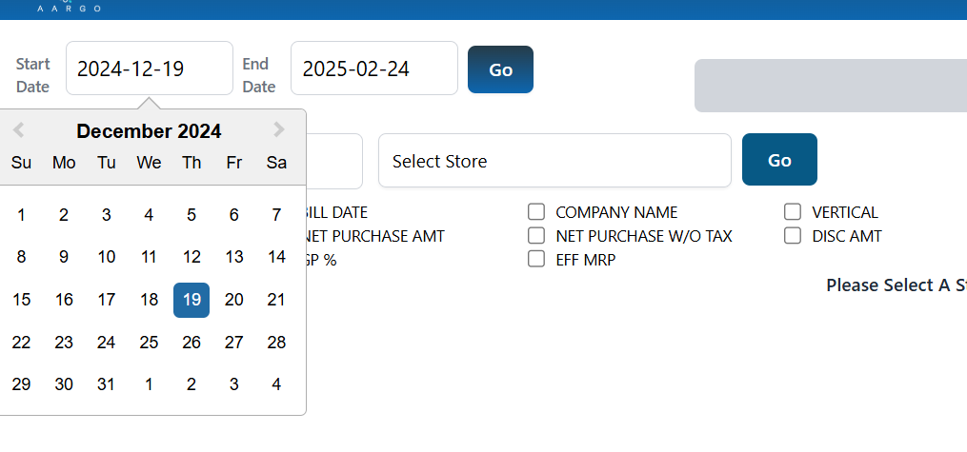This screenshot has width=967, height=452.
Task: Select January 1 in the last row
Action: (x=149, y=384)
